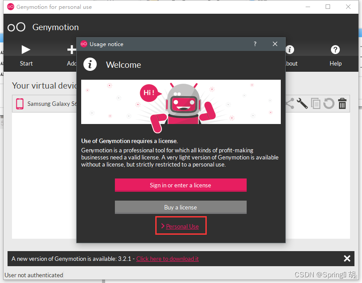The image size is (362, 283).
Task: Click the Buy a license button
Action: (x=181, y=207)
